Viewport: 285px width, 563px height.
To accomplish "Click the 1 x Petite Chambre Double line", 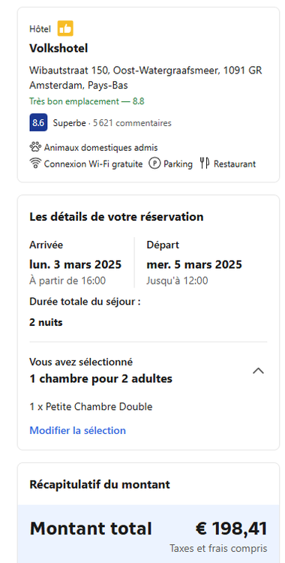I will point(91,407).
